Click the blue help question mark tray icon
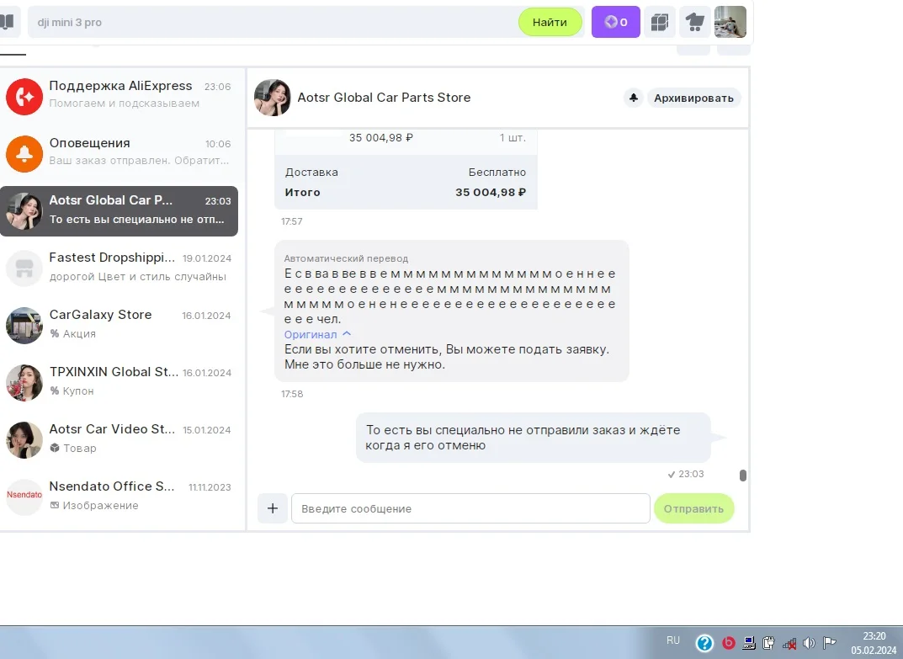The height and width of the screenshot is (659, 903). click(x=705, y=642)
